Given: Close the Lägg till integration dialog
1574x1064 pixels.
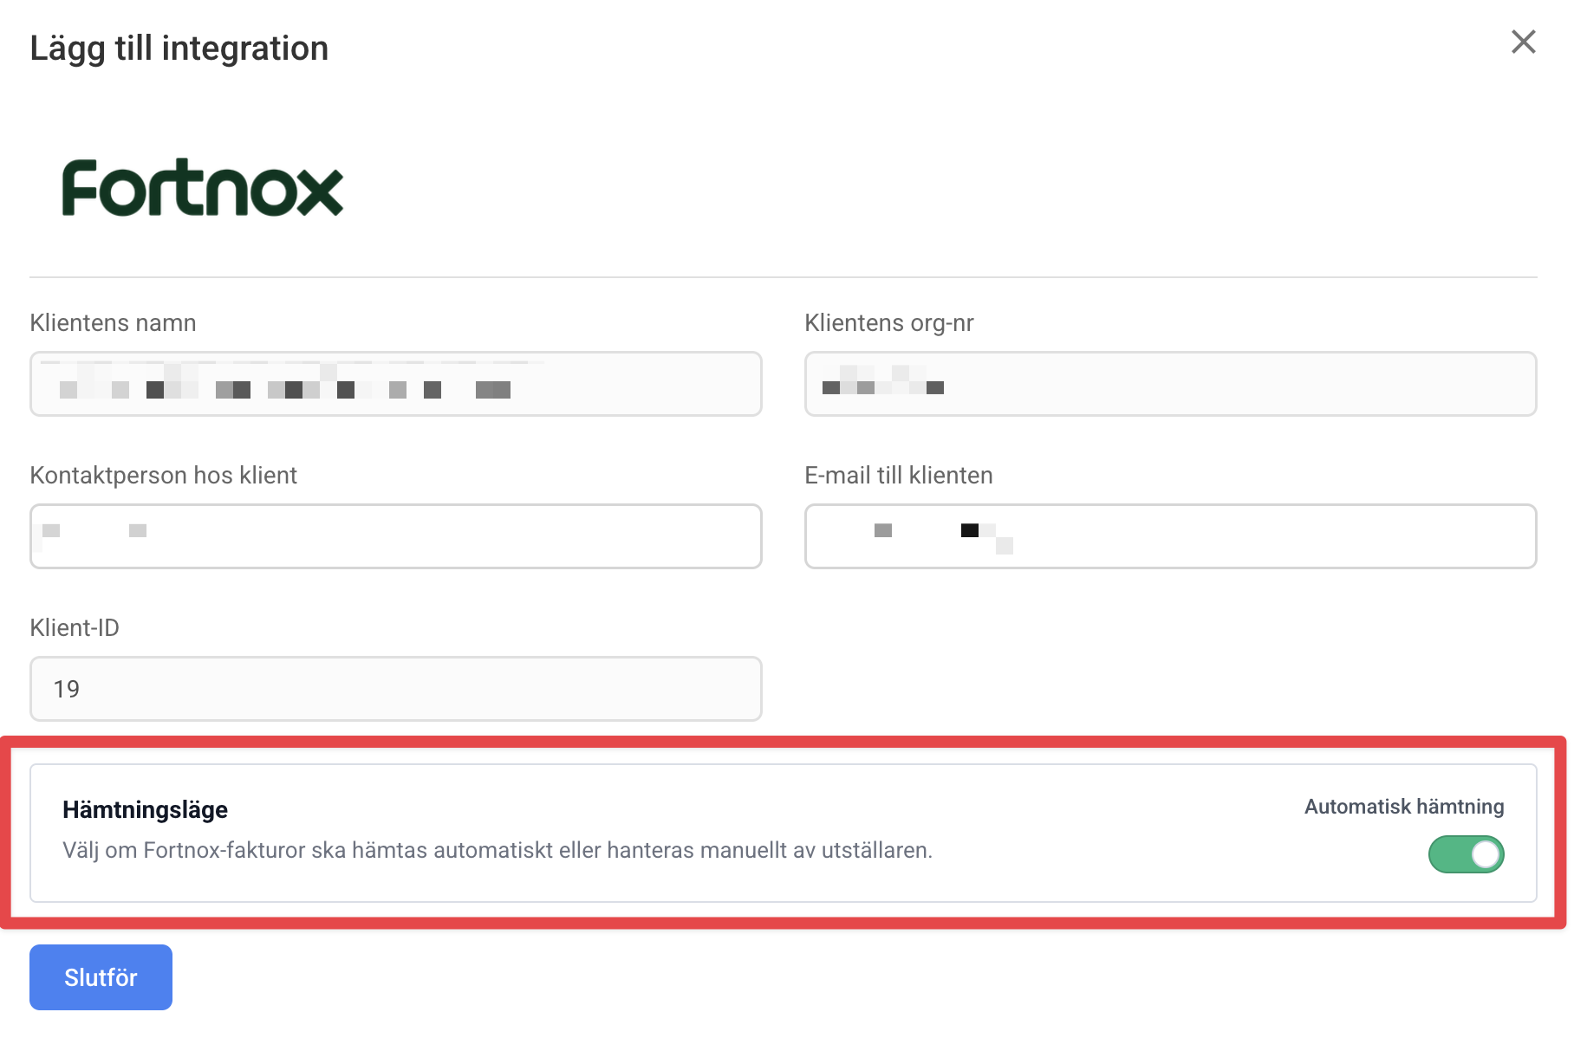Looking at the screenshot, I should pyautogui.click(x=1523, y=42).
